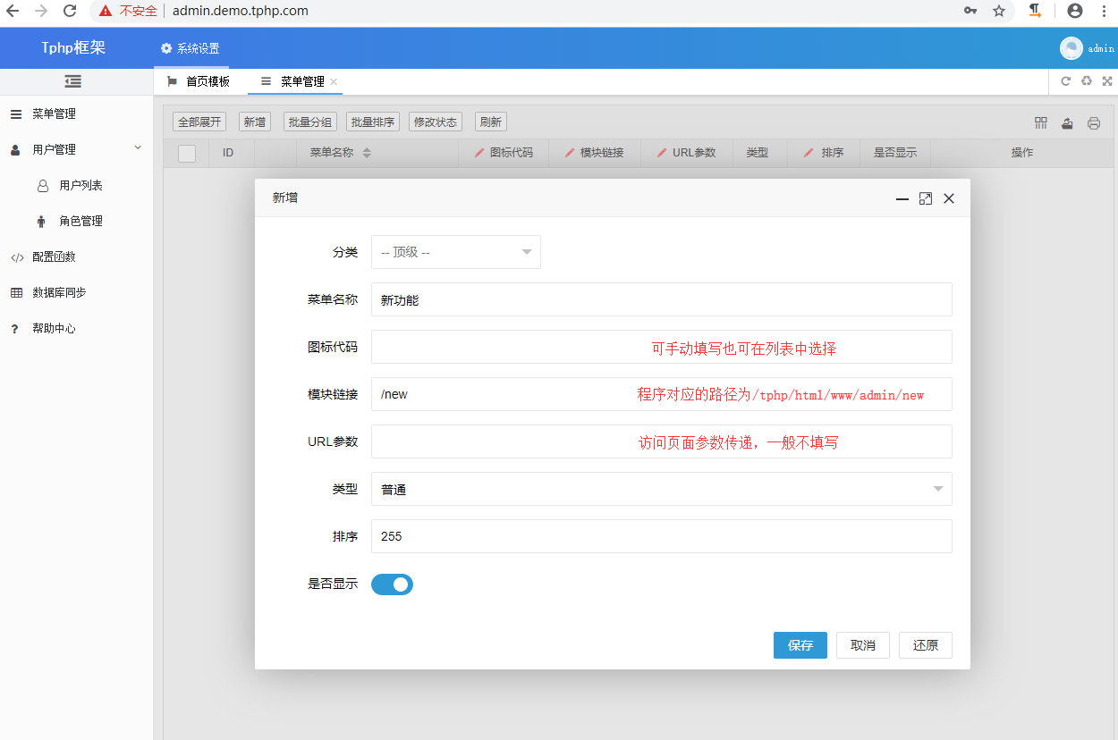The width and height of the screenshot is (1118, 740).
Task: Click the export table icon
Action: 1067,123
